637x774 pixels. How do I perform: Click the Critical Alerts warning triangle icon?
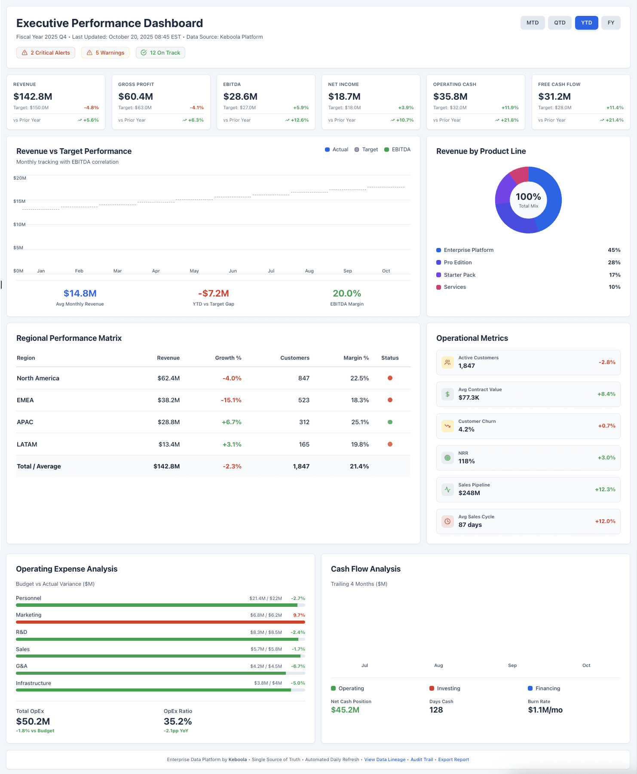click(x=24, y=53)
